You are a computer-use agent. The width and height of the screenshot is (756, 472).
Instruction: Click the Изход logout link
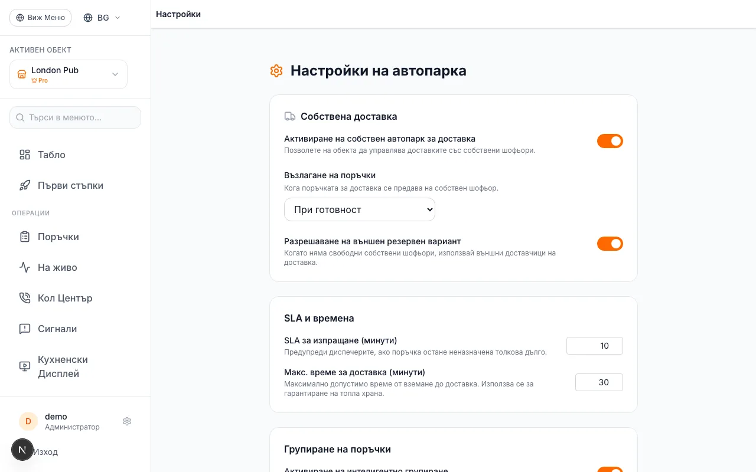click(45, 452)
